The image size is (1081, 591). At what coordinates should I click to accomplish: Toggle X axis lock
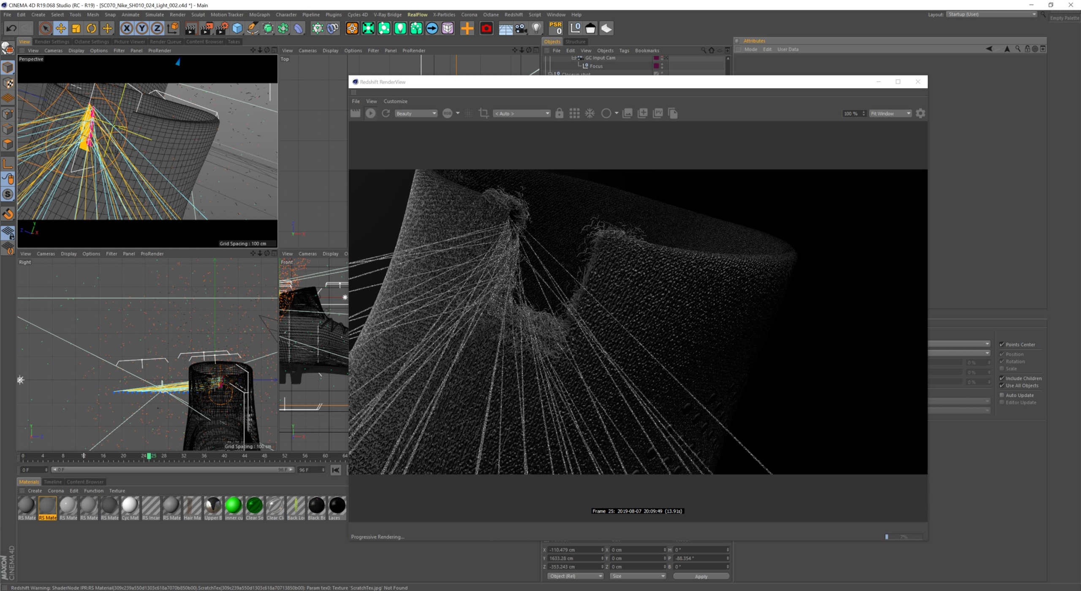[x=126, y=28]
